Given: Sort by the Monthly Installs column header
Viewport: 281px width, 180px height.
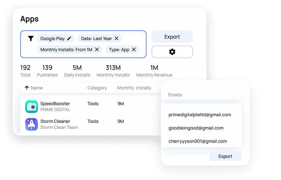Looking at the screenshot, I should point(134,88).
